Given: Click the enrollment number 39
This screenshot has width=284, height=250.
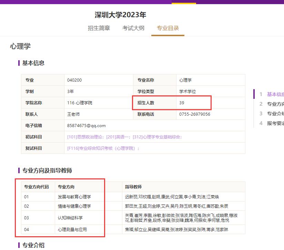Looking at the screenshot, I should tap(182, 103).
